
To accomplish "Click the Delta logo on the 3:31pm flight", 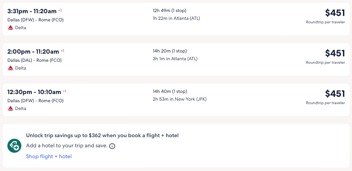I will click(x=10, y=28).
